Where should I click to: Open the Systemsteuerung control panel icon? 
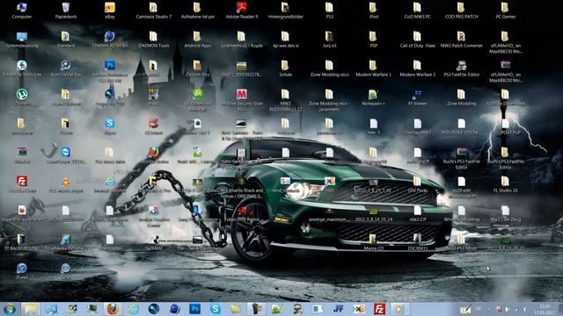tap(21, 39)
